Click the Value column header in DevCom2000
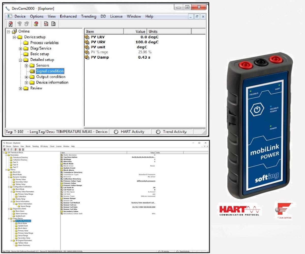 pyautogui.click(x=135, y=32)
